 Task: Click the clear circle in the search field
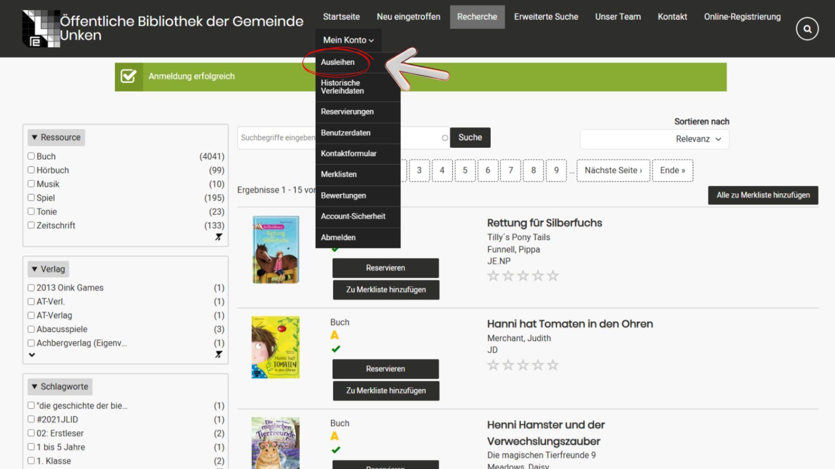coord(444,138)
